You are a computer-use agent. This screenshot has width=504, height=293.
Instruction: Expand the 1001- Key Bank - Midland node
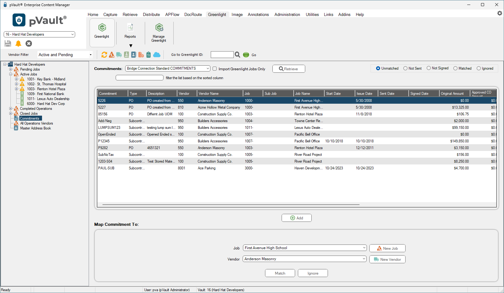[17, 79]
